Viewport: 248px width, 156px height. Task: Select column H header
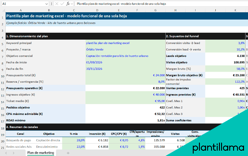[x=175, y=10]
